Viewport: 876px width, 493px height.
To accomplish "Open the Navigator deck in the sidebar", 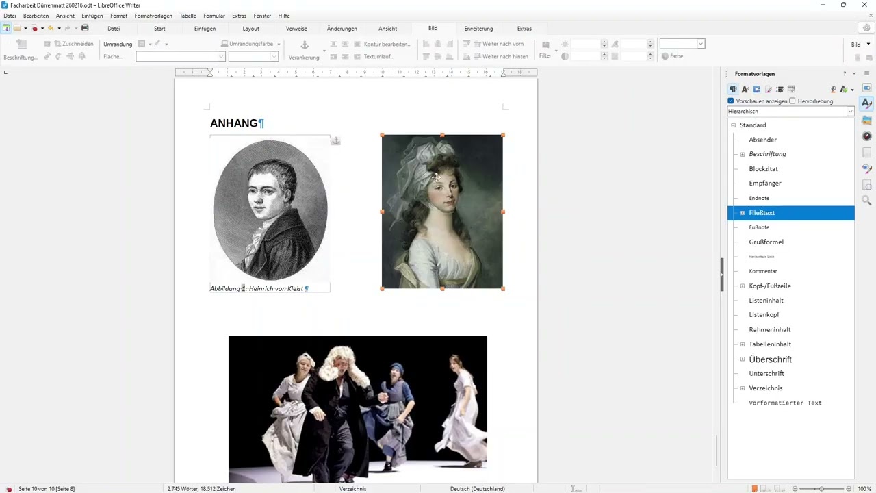I will [x=867, y=136].
